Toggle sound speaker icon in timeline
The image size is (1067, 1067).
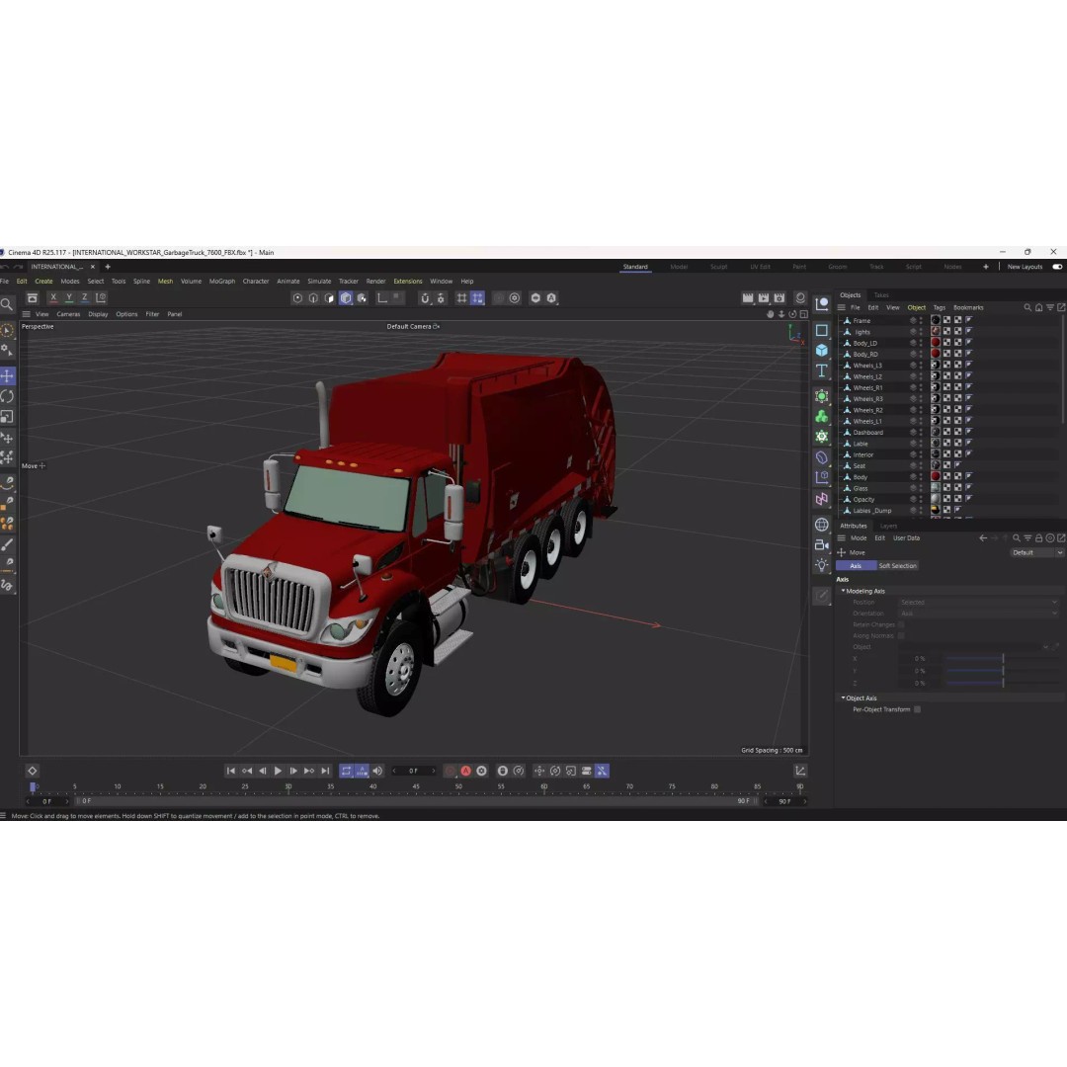pos(377,771)
